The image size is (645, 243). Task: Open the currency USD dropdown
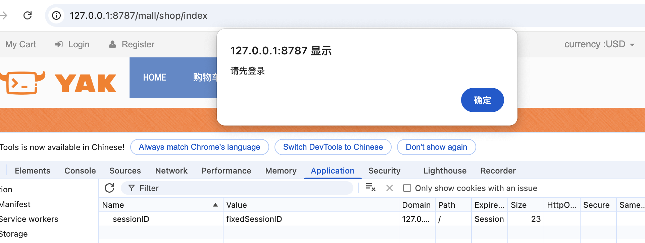tap(599, 44)
